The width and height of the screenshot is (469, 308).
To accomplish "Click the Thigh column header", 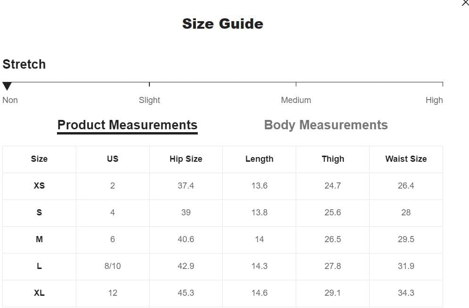I will pyautogui.click(x=332, y=159).
